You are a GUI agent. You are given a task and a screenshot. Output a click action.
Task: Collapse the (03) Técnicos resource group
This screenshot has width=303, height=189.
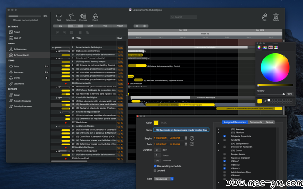point(219,132)
